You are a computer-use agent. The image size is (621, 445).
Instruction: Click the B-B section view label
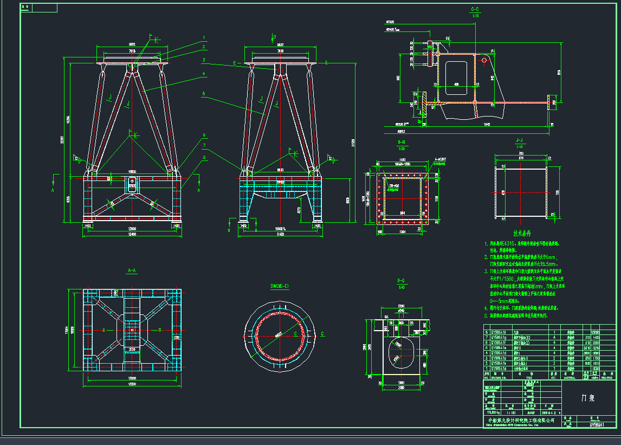[402, 144]
